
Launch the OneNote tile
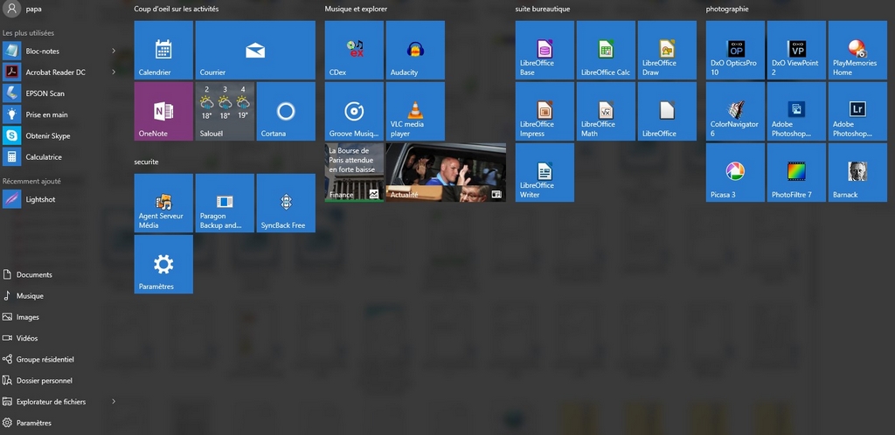coord(163,111)
